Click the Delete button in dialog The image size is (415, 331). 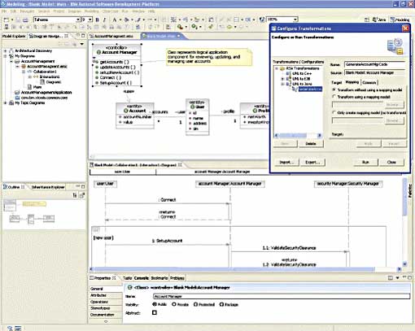pos(311,143)
